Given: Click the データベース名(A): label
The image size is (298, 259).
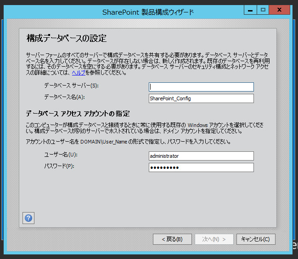Looking at the screenshot, I should 64,97.
